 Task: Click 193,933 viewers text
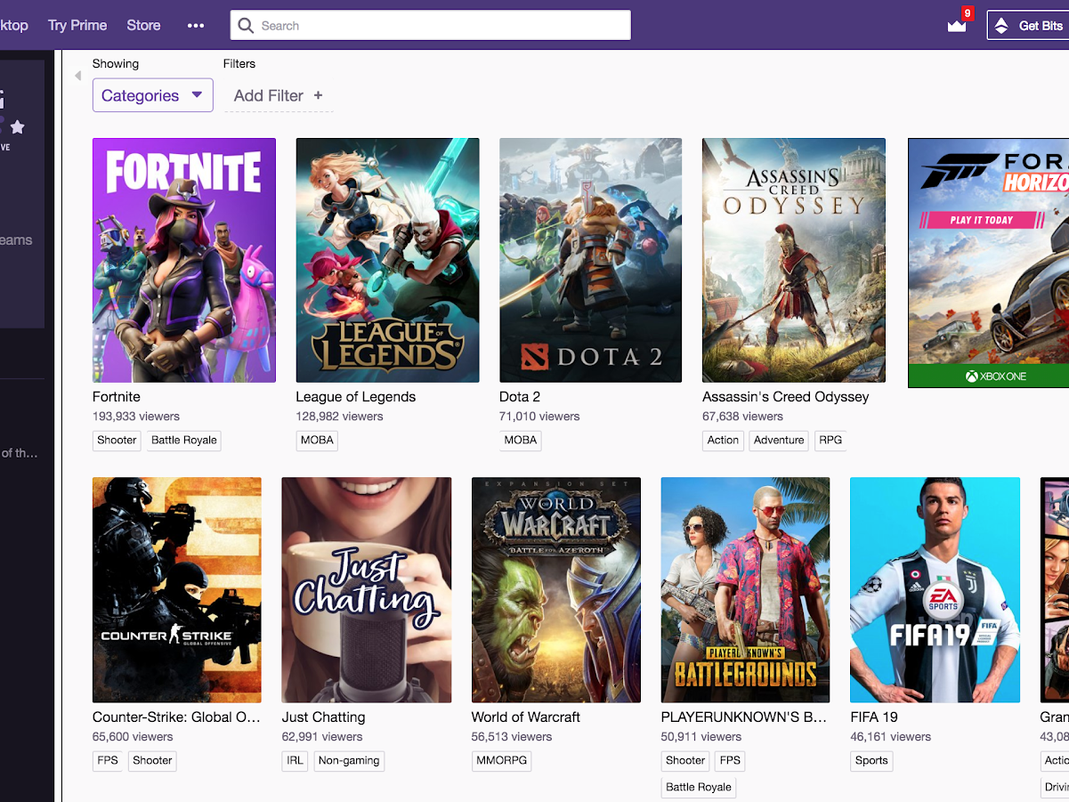(136, 417)
